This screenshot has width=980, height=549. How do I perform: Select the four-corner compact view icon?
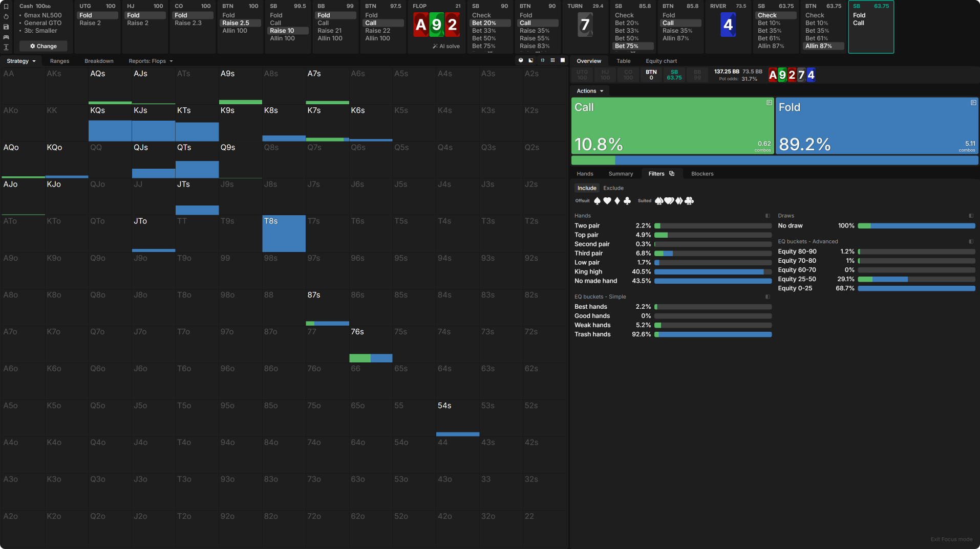pyautogui.click(x=542, y=60)
